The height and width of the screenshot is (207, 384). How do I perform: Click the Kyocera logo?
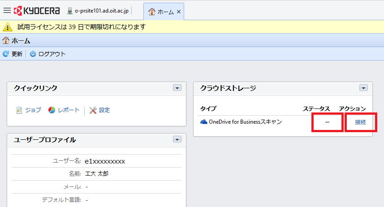pyautogui.click(x=38, y=11)
